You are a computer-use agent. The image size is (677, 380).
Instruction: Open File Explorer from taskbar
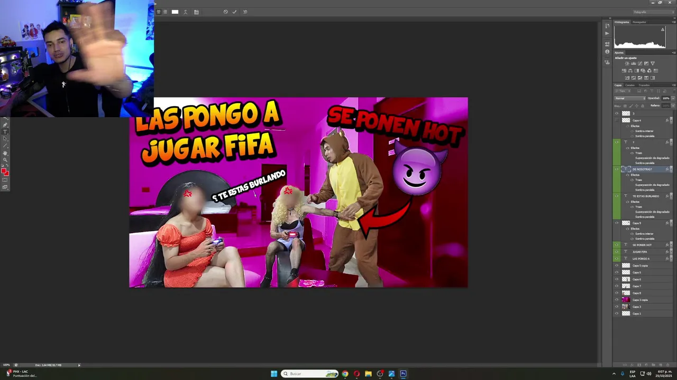coord(368,374)
